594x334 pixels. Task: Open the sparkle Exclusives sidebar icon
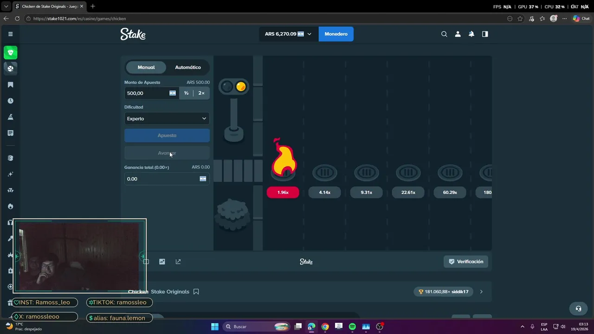[x=11, y=174]
